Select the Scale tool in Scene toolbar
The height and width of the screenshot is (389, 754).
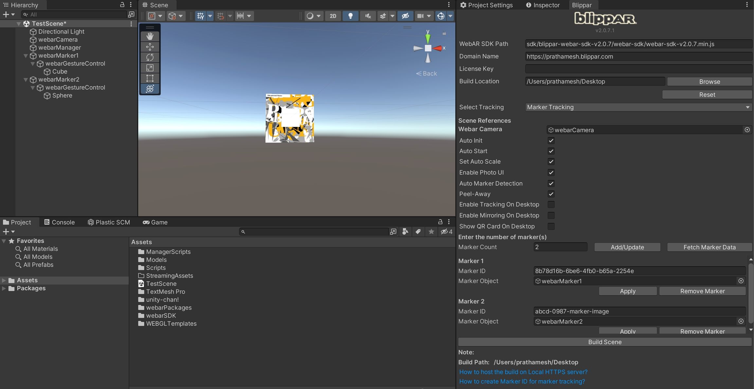(x=150, y=68)
